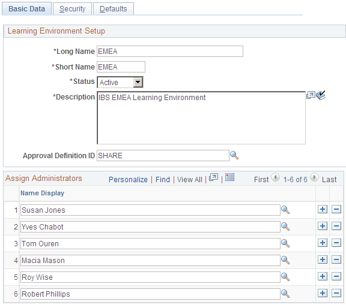Look up name for Tom Ouren row
346x305 pixels.
click(x=285, y=243)
